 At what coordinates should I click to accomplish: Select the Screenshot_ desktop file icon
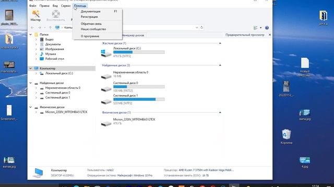[9, 110]
